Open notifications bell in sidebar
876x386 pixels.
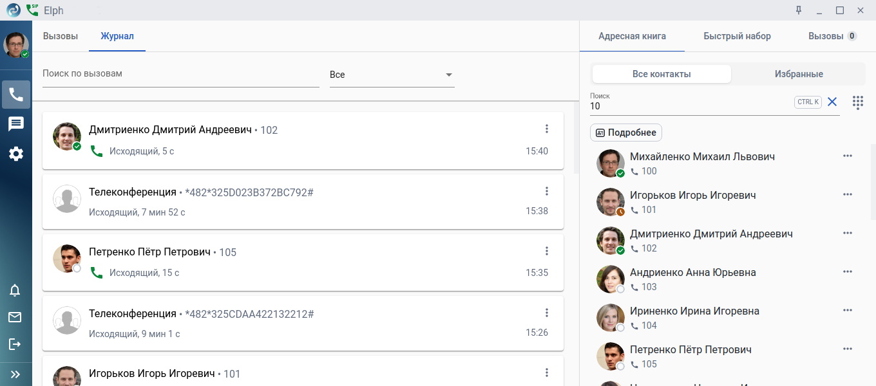pos(15,290)
